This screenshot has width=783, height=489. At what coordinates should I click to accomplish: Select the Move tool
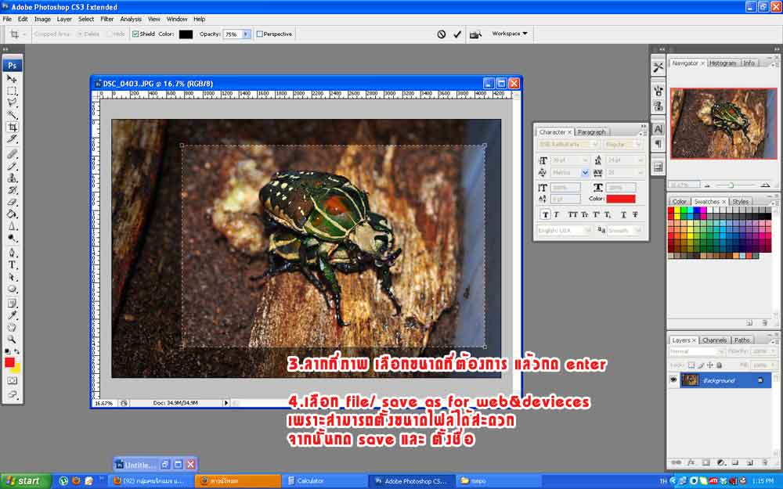point(12,79)
